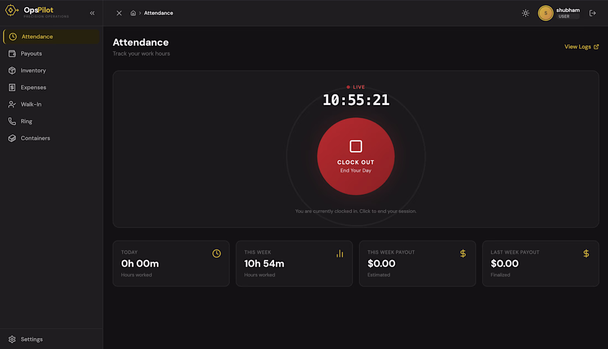608x349 pixels.
Task: Open the Payouts sidebar item
Action: pyautogui.click(x=51, y=54)
